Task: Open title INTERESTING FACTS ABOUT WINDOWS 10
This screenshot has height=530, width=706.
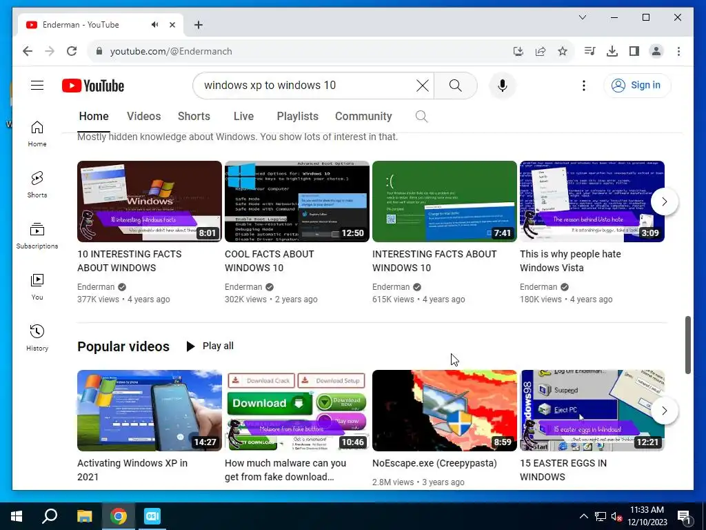Action: click(434, 261)
